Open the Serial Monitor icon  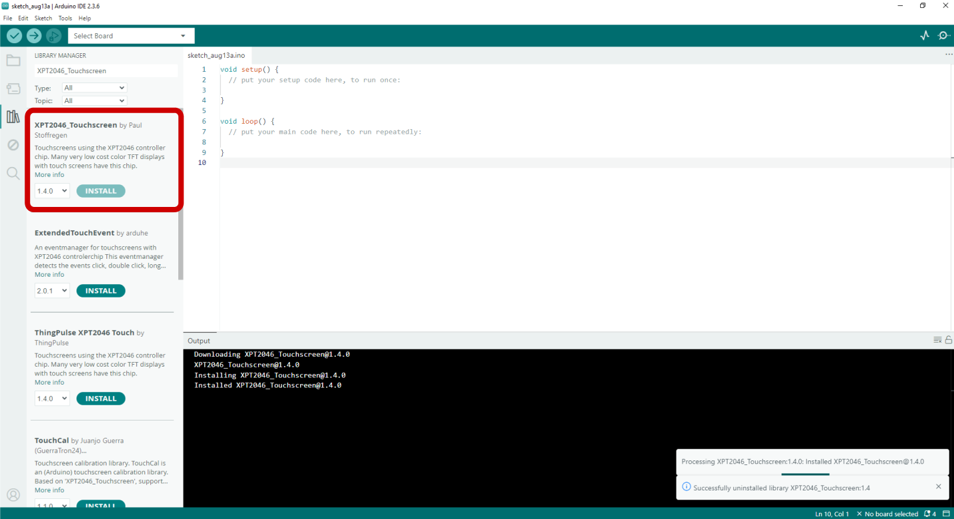click(x=943, y=36)
